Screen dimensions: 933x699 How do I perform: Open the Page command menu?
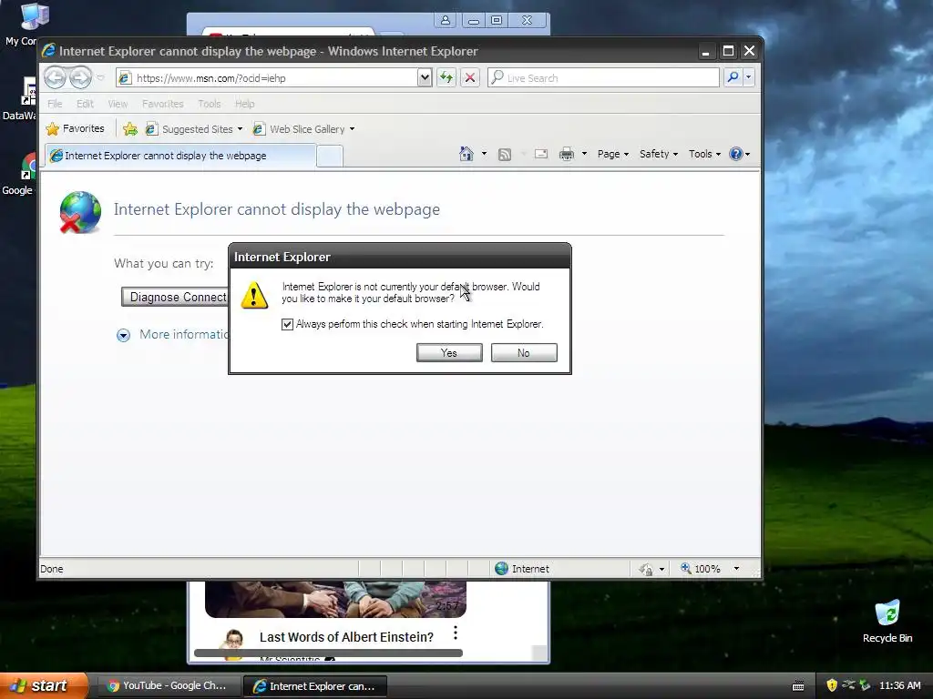[613, 154]
